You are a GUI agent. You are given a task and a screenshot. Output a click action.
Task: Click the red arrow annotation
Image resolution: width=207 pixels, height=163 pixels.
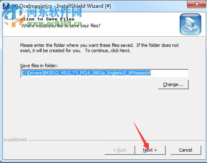pos(141,136)
